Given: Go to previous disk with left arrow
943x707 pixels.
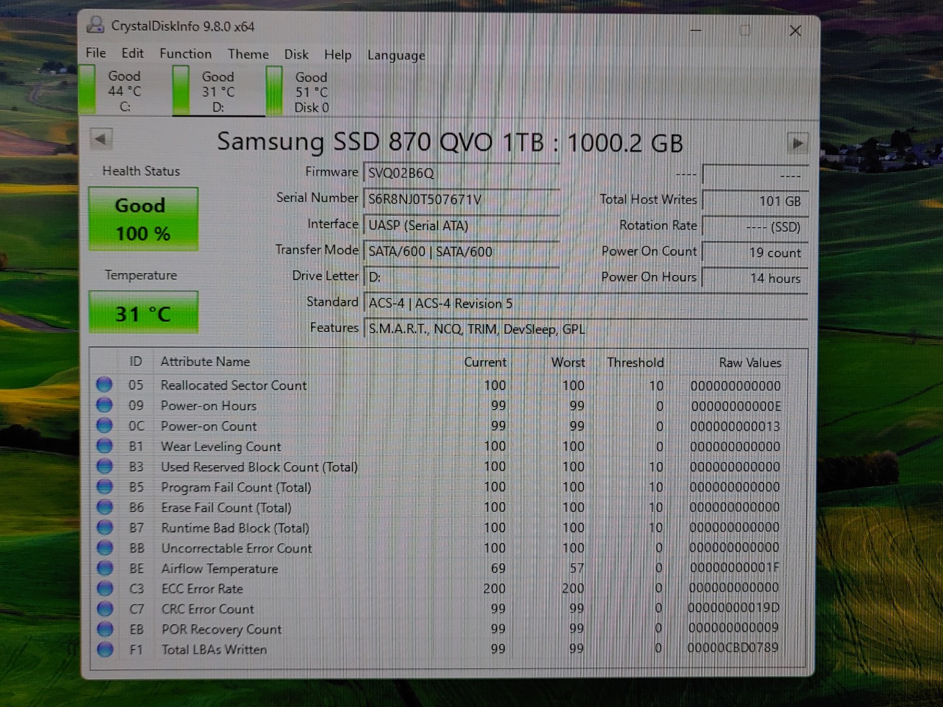Looking at the screenshot, I should pos(101,139).
